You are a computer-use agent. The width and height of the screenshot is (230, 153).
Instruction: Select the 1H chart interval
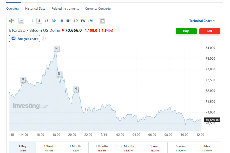pyautogui.click(x=61, y=21)
